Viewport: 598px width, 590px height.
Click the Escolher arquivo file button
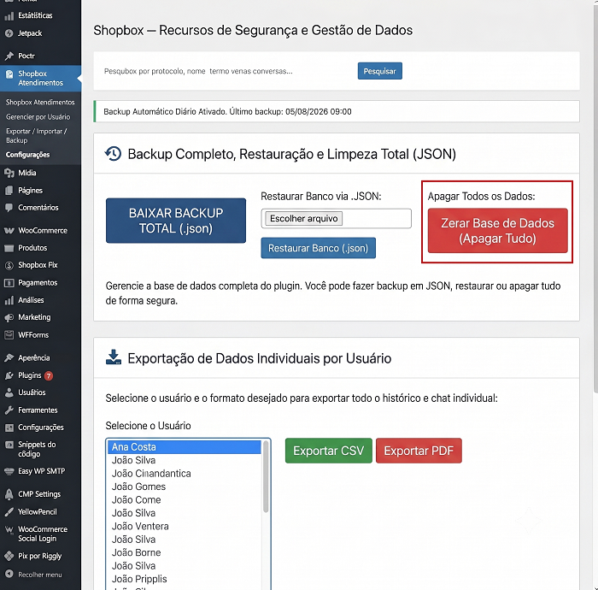pyautogui.click(x=304, y=219)
